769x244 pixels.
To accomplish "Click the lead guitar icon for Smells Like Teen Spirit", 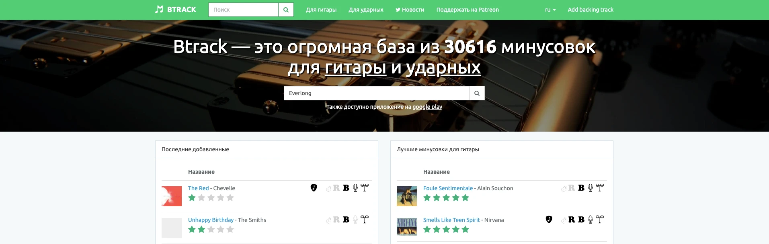I will pyautogui.click(x=564, y=220).
